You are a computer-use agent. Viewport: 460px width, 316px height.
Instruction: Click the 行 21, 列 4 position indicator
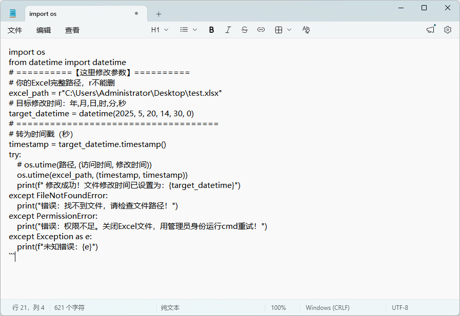(28, 307)
